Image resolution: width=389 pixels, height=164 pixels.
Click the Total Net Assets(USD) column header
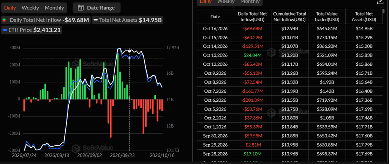pos(364,17)
